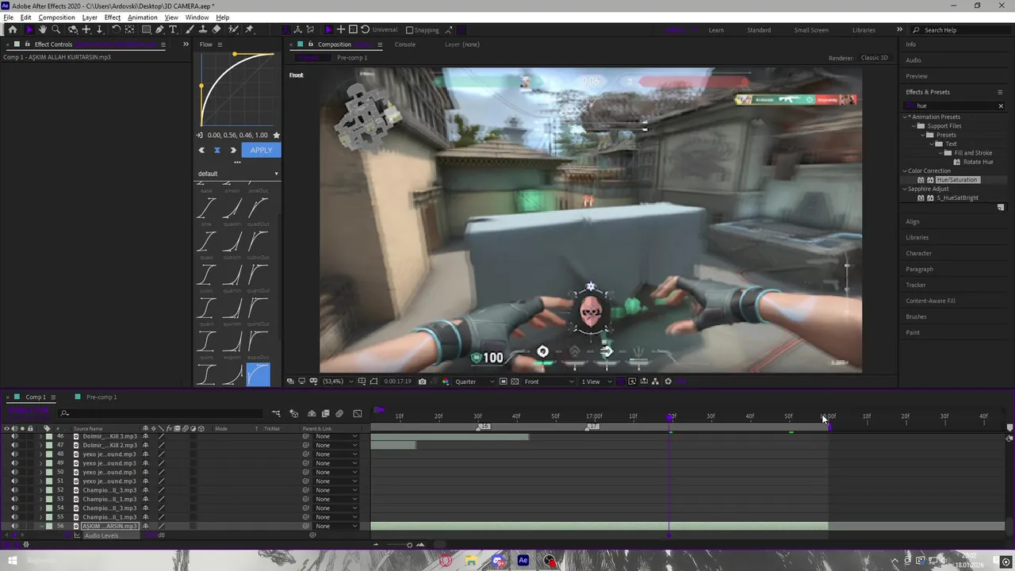This screenshot has width=1015, height=571.
Task: Select the Zoom magnifier tool
Action: (56, 29)
